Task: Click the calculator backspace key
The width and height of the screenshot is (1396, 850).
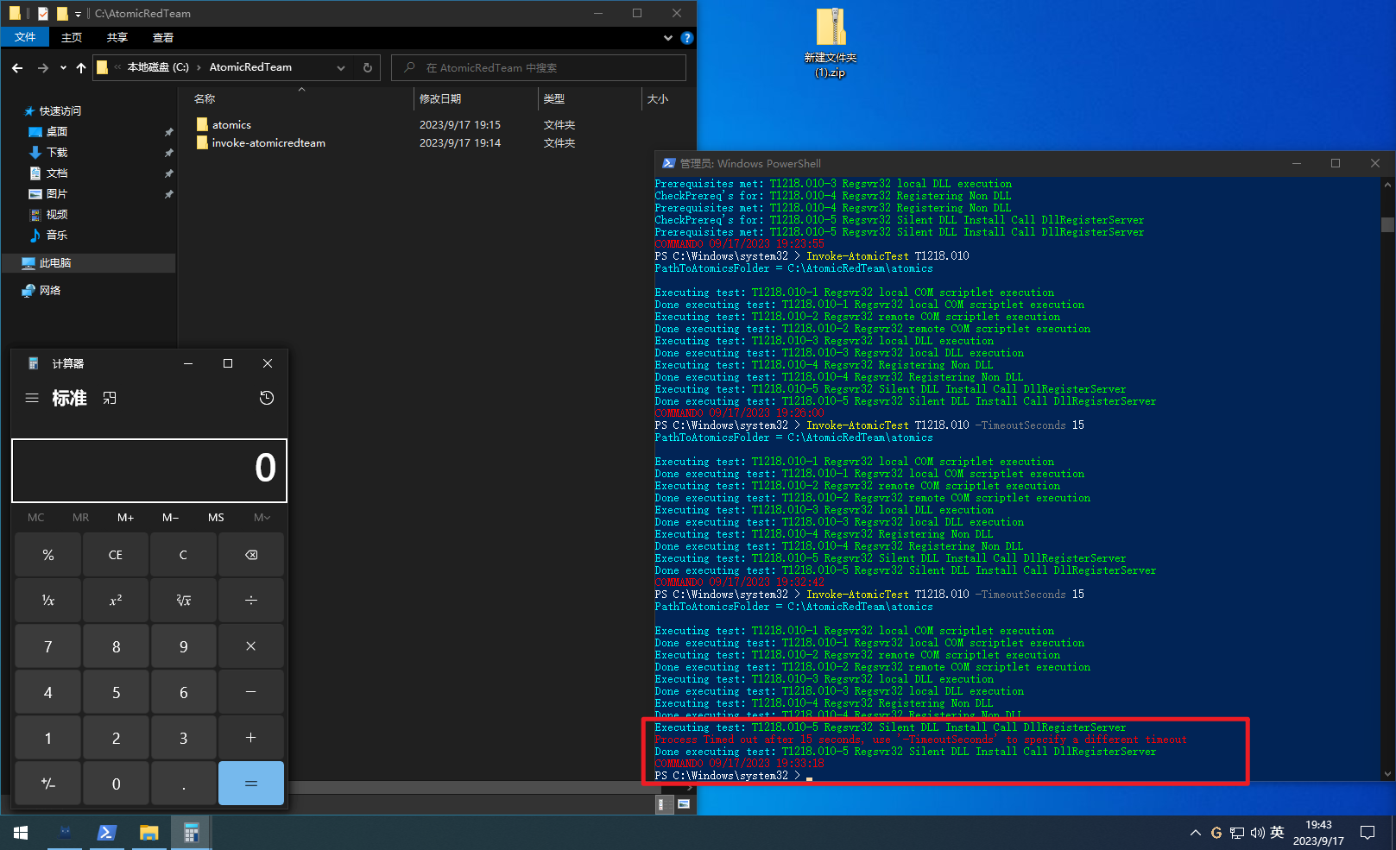Action: (251, 555)
